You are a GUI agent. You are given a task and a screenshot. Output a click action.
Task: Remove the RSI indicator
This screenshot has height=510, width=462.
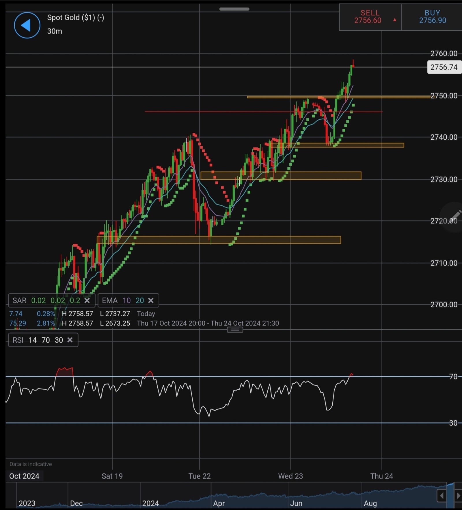click(x=70, y=340)
